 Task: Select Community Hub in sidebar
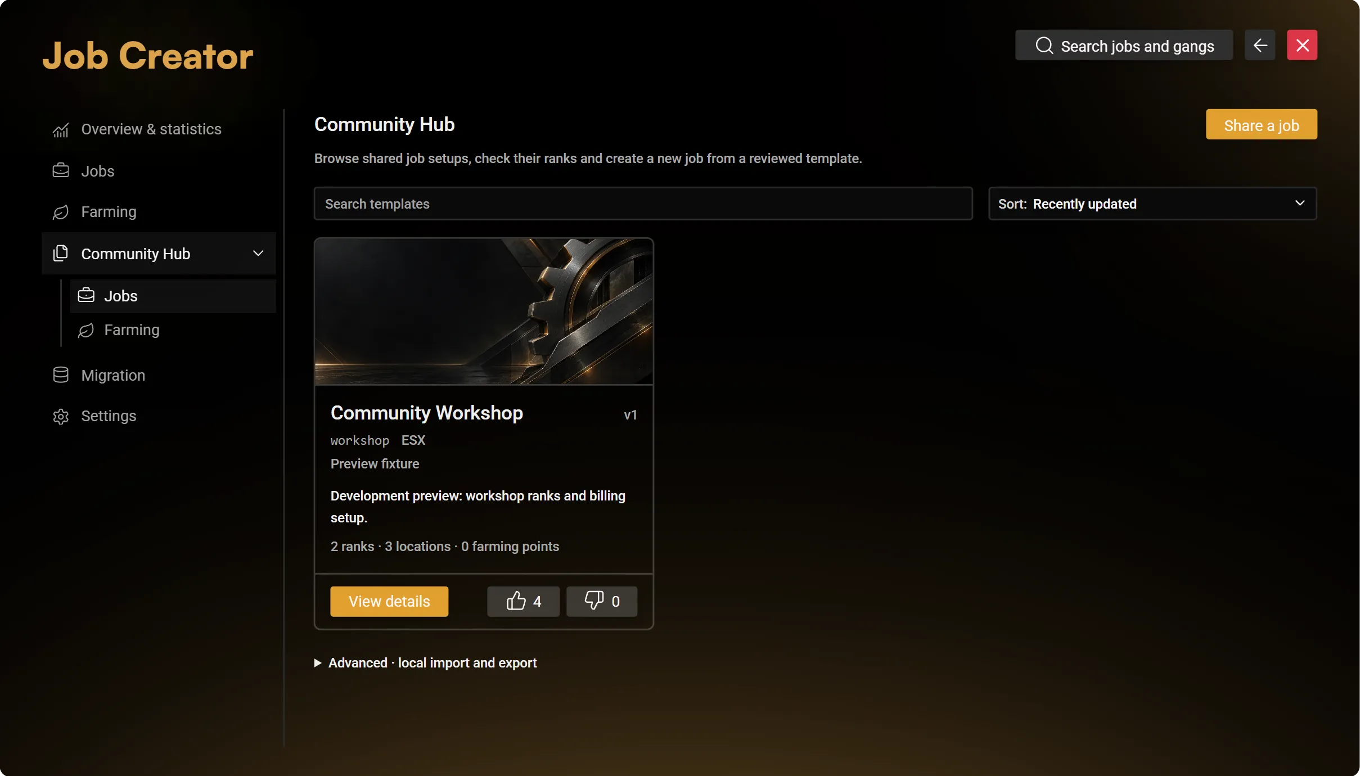click(x=159, y=253)
